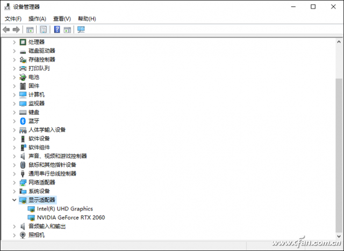Click the 照相机 camera icon
344x251 pixels.
tap(23, 235)
